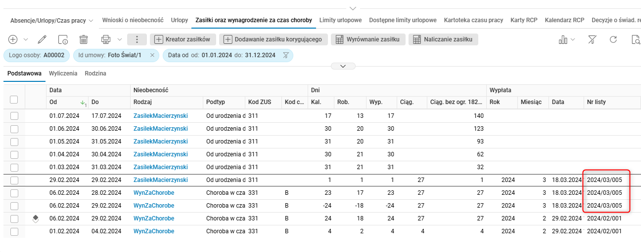Click the refresh icon in toolbar
The width and height of the screenshot is (641, 252).
coord(613,39)
